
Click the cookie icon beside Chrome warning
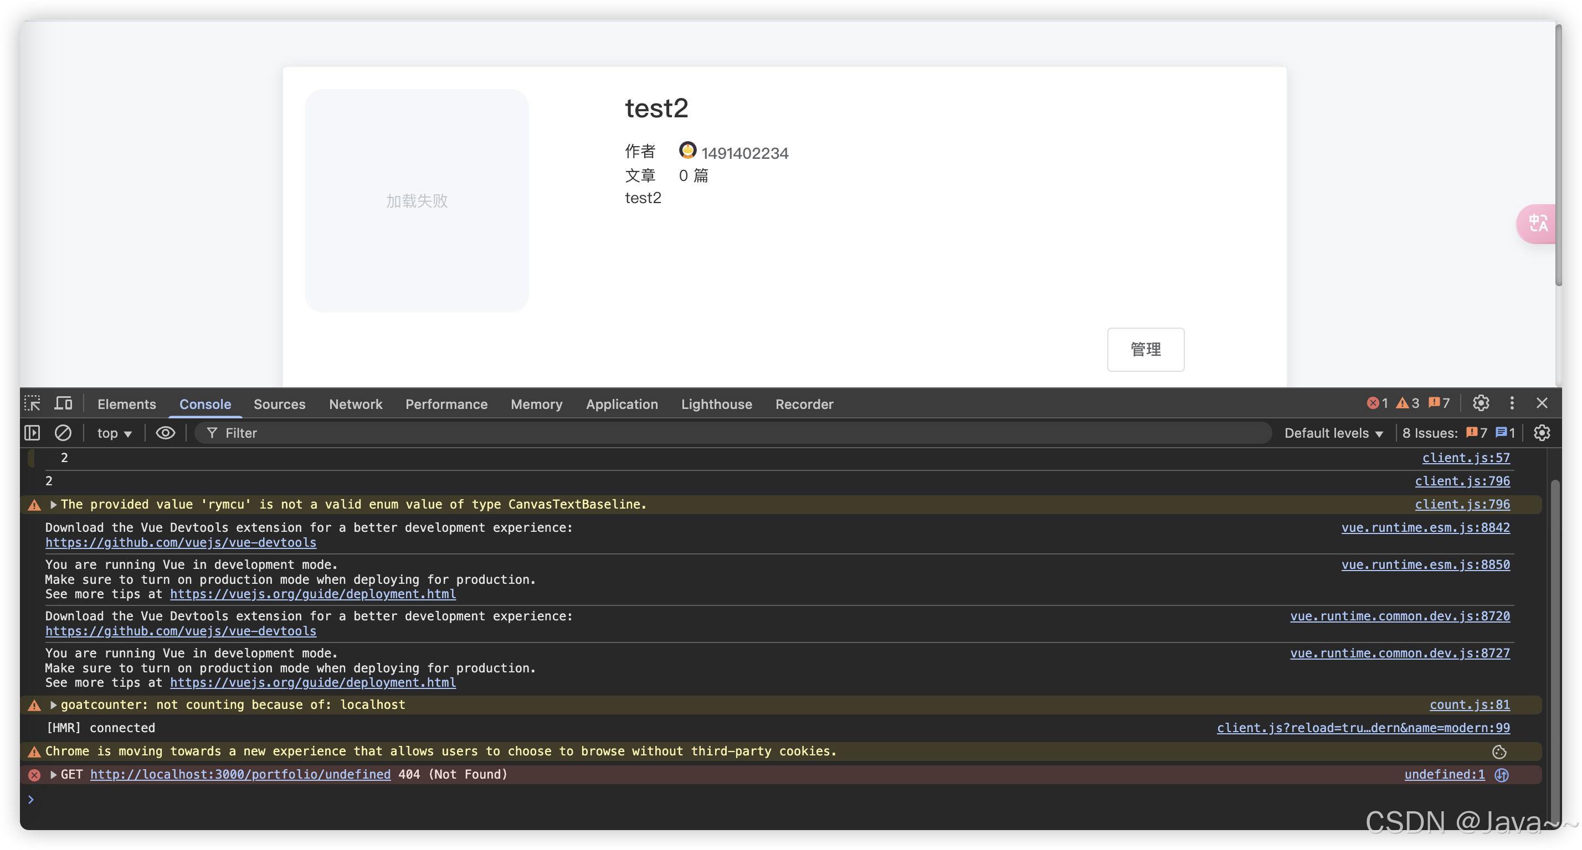[1499, 752]
